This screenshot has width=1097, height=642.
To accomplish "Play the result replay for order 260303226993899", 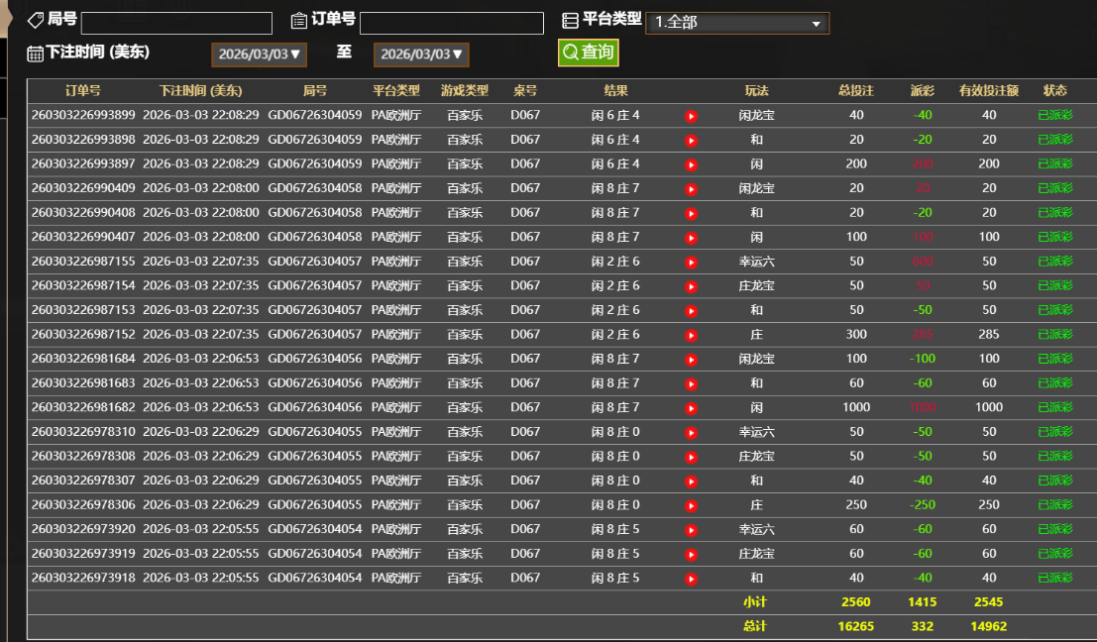I will pyautogui.click(x=691, y=115).
